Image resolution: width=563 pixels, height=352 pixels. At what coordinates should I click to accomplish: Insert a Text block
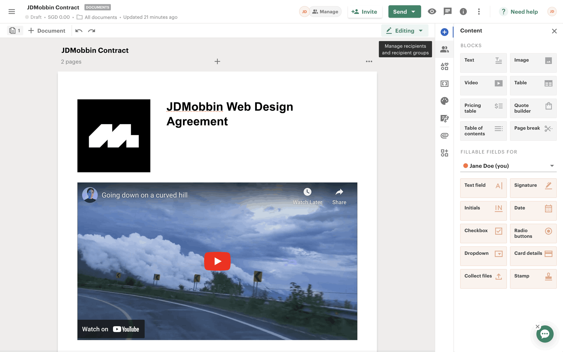coord(483,63)
